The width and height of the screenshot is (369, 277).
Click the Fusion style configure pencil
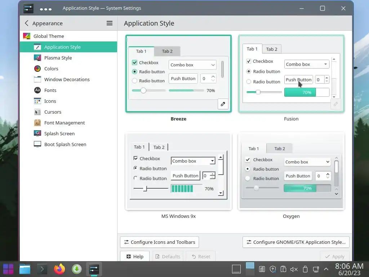[x=335, y=104]
